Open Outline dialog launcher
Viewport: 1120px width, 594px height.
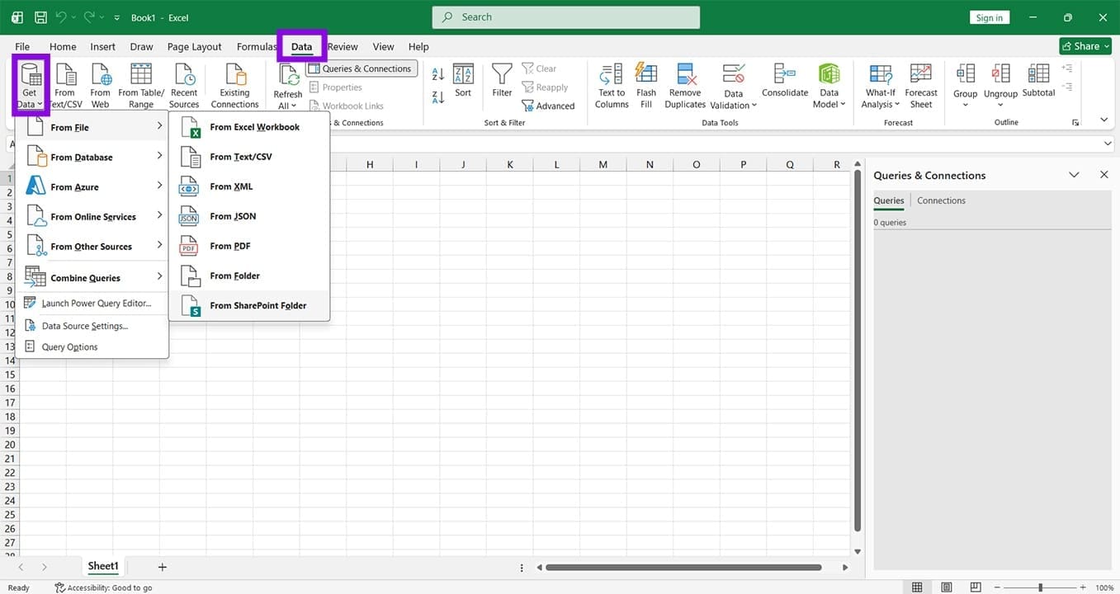click(1075, 123)
